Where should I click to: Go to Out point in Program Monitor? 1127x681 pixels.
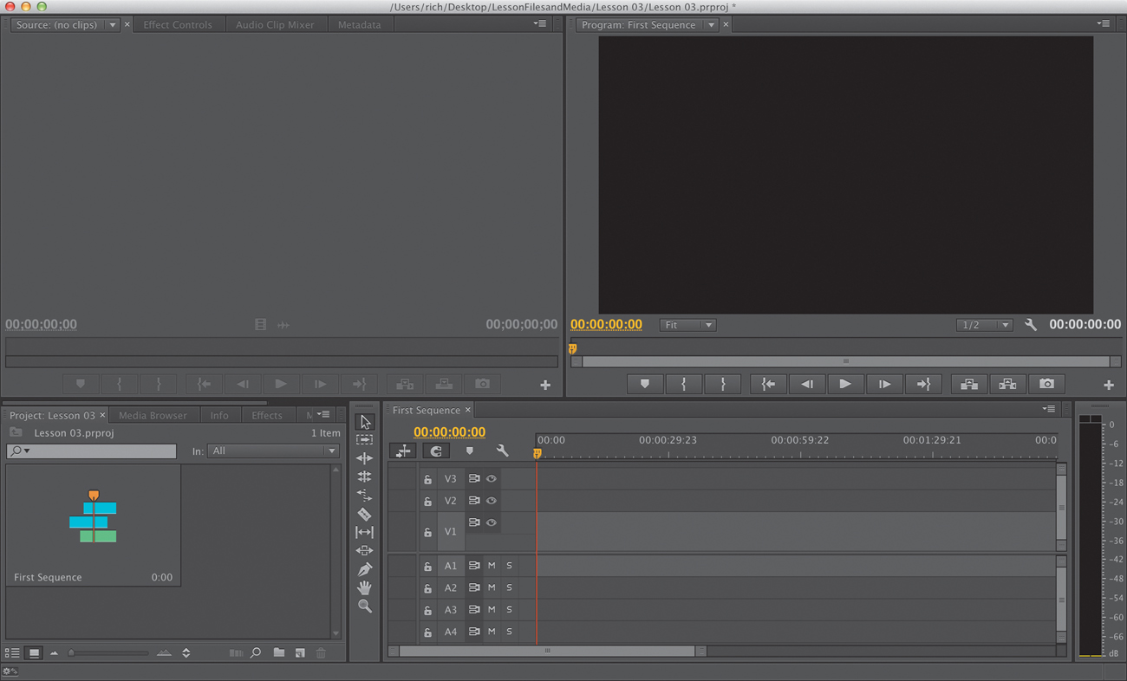(923, 384)
